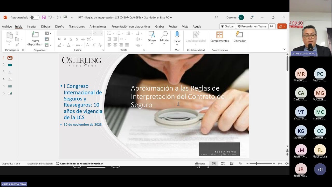Screen dimensions: 332x187
Task: Open the text highlight color swatch
Action: click(x=59, y=45)
